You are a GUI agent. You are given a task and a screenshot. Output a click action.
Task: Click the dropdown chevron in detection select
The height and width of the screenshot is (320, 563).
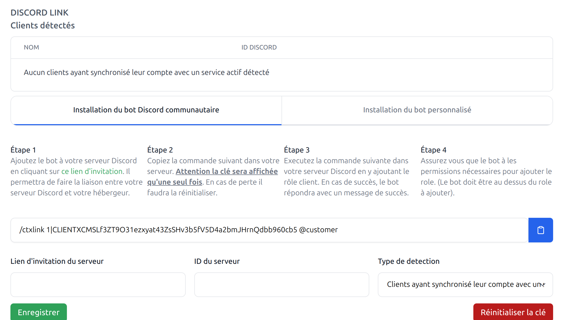543,285
